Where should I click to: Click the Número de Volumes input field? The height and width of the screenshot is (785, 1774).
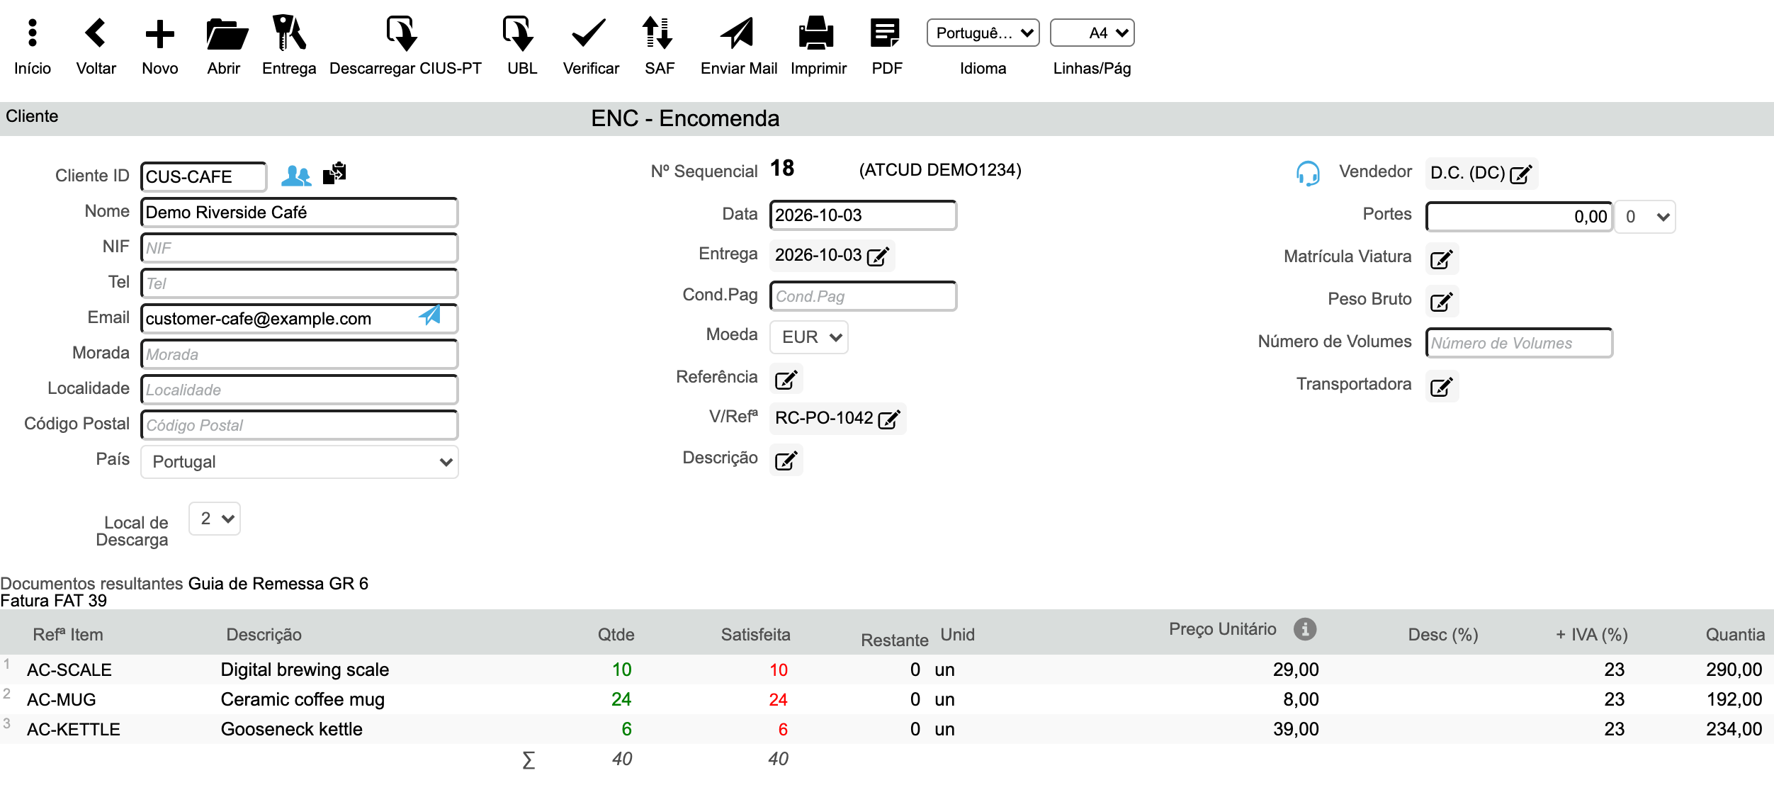tap(1519, 343)
